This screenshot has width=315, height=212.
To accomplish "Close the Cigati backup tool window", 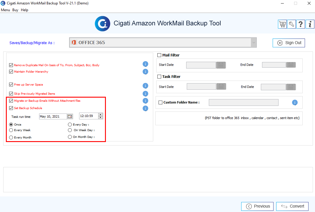I will 309,3.
